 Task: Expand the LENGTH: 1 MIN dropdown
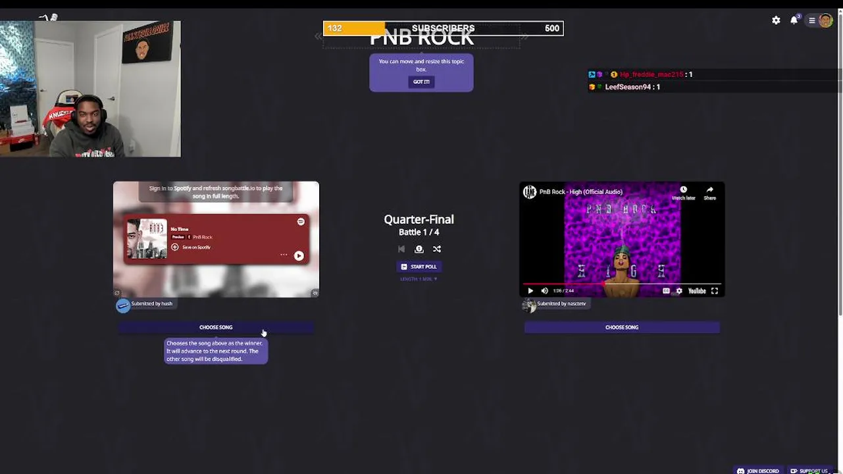419,279
